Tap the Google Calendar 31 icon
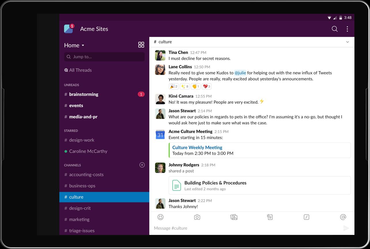This screenshot has width=370, height=249. [x=160, y=134]
